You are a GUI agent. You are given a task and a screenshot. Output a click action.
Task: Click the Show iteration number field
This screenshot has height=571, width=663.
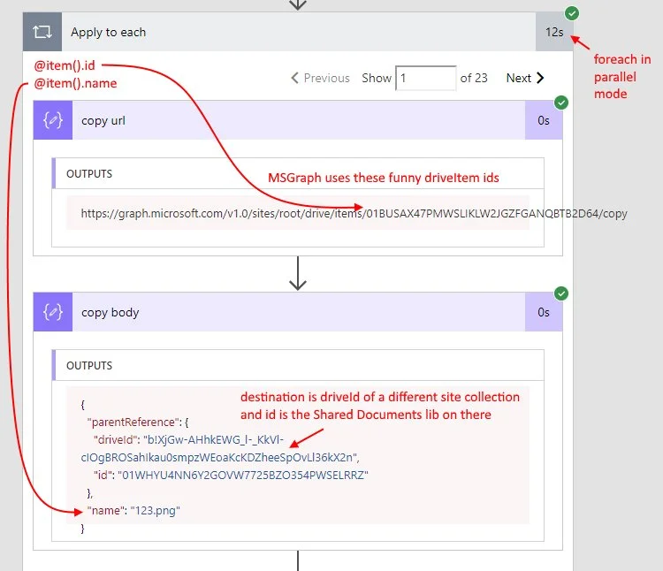[425, 78]
